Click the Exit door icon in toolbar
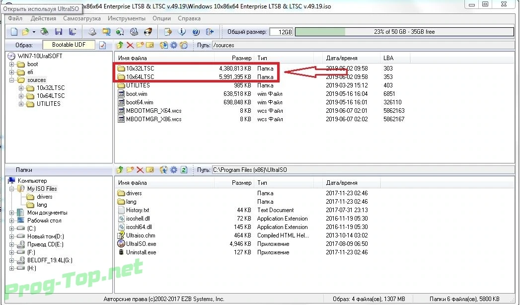This screenshot has width=521, height=305. point(210,32)
